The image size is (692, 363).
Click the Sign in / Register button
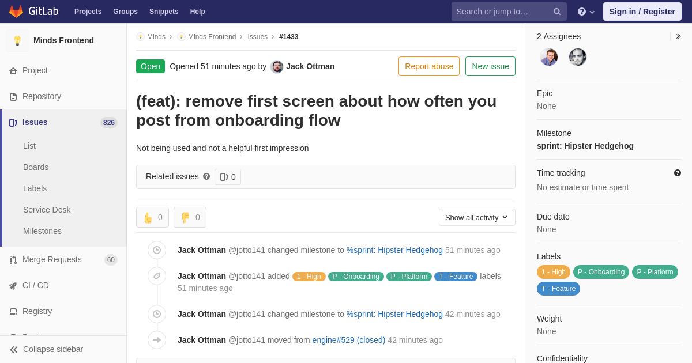(642, 12)
